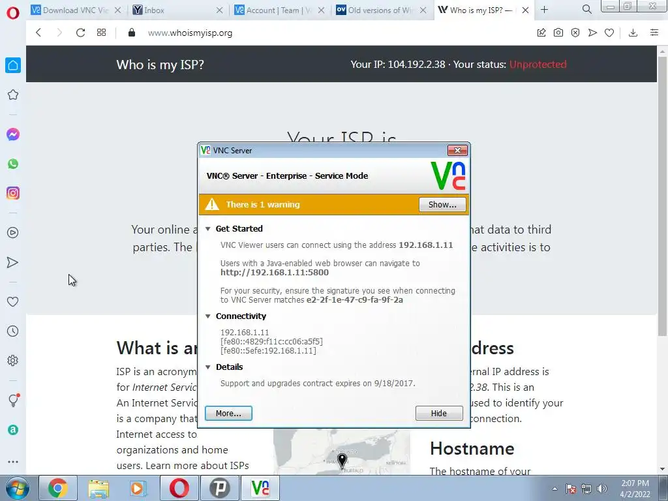Click the Who is my ISP? site title
668x501 pixels.
pyautogui.click(x=160, y=65)
